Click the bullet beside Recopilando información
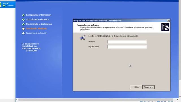 click(23, 15)
